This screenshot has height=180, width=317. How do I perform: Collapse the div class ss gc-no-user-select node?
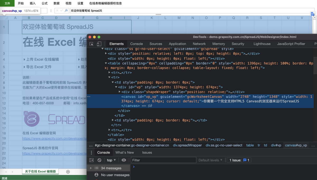[x=102, y=49]
